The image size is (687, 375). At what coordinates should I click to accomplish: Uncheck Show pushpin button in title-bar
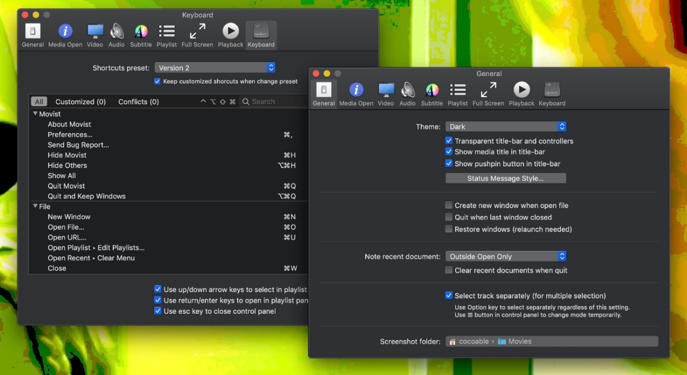click(x=449, y=163)
